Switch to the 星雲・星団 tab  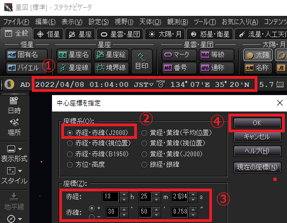[121, 34]
